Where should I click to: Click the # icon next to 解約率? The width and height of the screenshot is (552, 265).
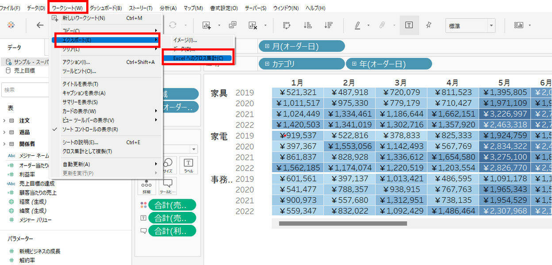(12, 260)
